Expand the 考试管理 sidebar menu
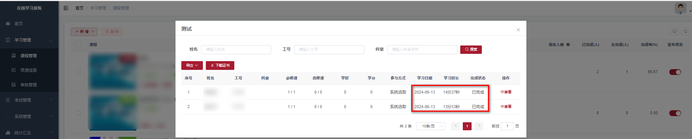The width and height of the screenshot is (692, 139). click(x=29, y=100)
